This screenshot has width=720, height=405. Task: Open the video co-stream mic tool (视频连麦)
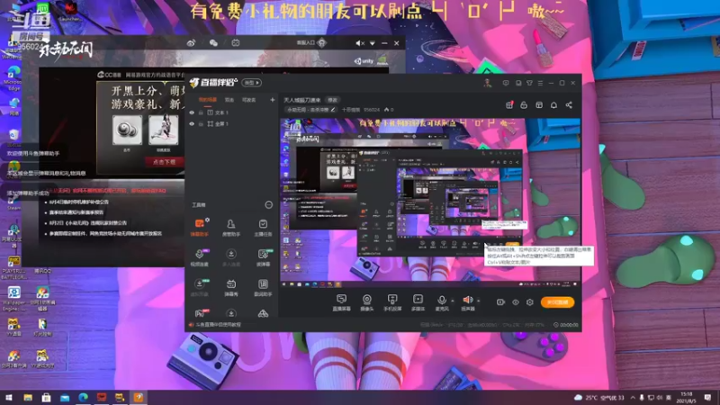click(x=199, y=257)
